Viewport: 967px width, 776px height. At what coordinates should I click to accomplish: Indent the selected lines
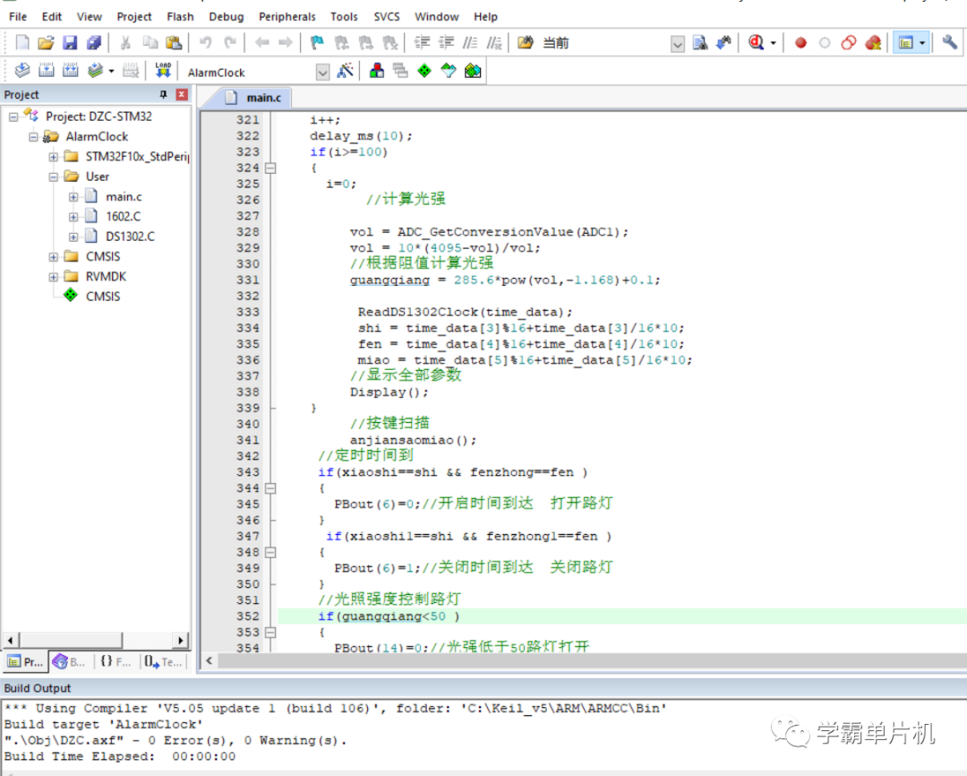coord(423,43)
